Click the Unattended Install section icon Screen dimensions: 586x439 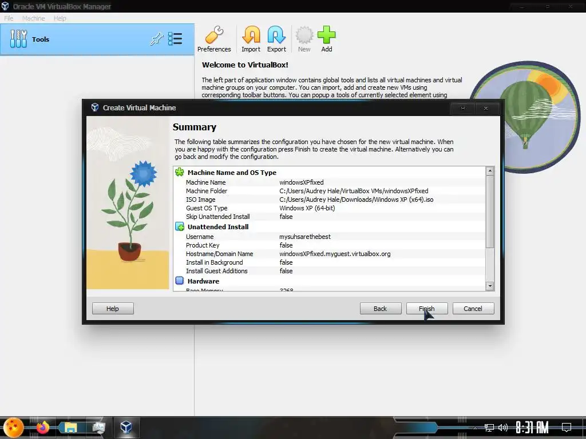[x=179, y=226]
